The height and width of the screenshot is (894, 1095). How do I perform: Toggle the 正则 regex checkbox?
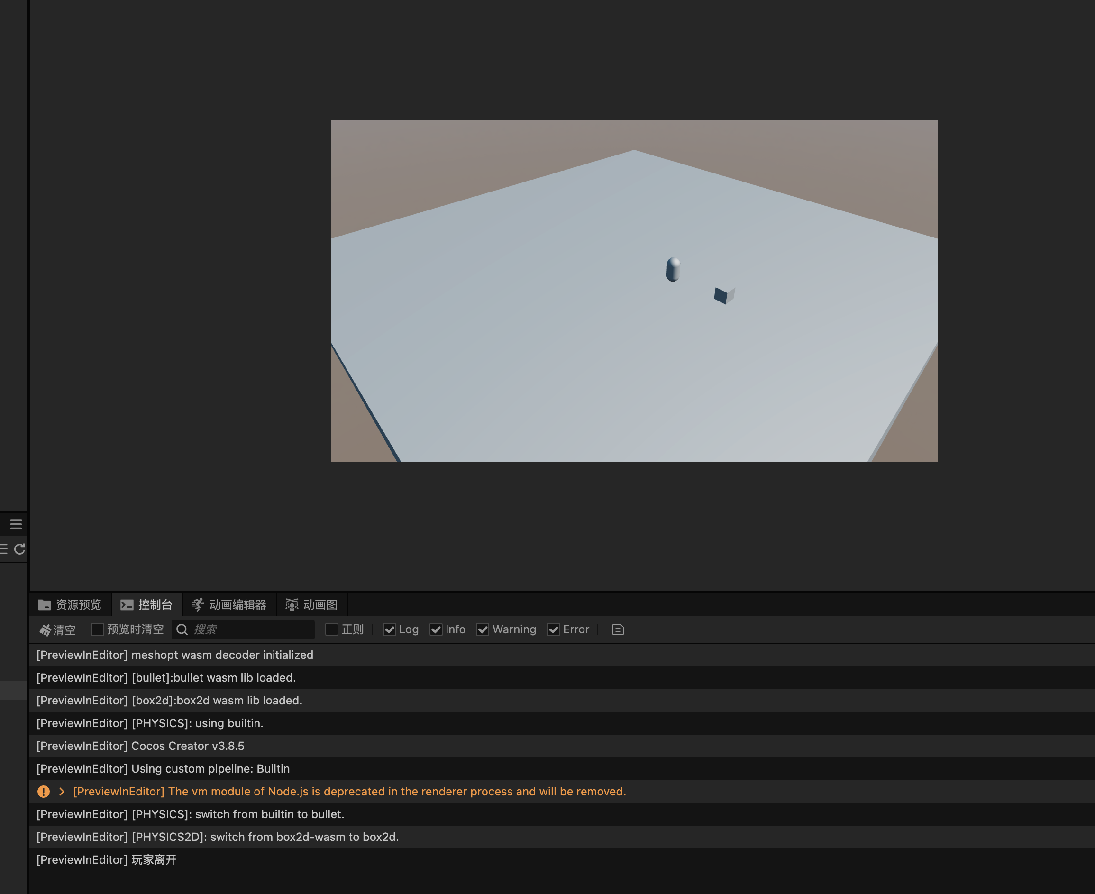click(332, 629)
